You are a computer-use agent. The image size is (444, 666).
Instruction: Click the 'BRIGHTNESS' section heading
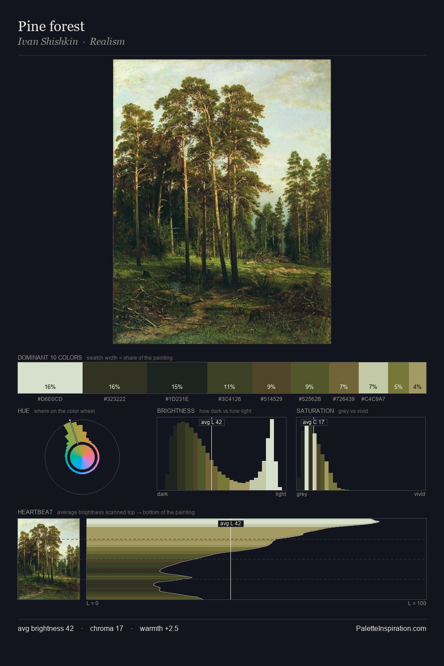pos(176,411)
